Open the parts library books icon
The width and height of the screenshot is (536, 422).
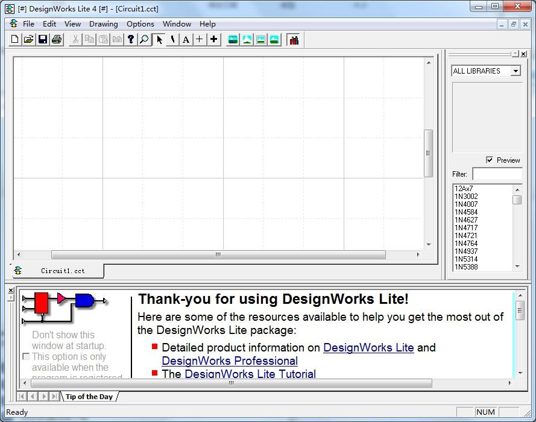click(x=294, y=40)
